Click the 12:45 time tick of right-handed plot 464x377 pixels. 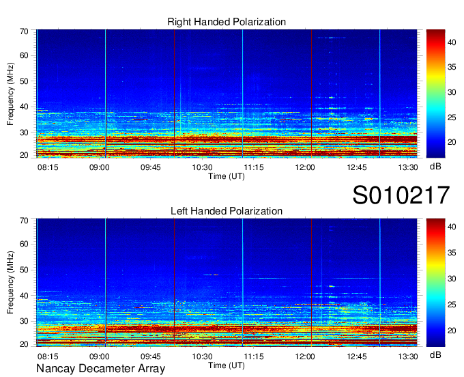(357, 167)
